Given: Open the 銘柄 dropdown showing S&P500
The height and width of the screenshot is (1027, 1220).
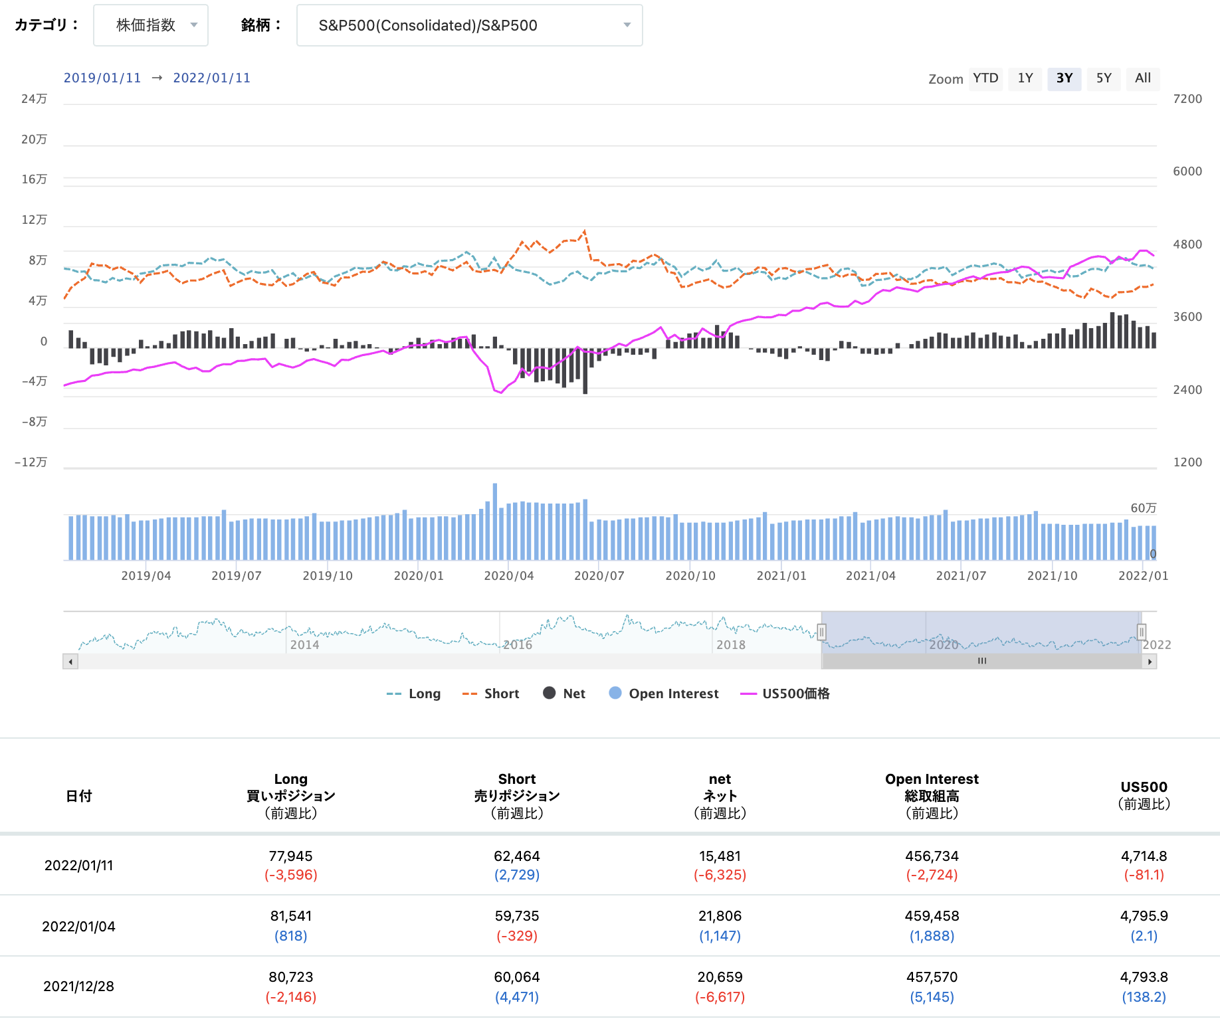Looking at the screenshot, I should click(x=469, y=25).
